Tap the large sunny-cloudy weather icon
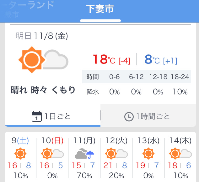 (43, 60)
